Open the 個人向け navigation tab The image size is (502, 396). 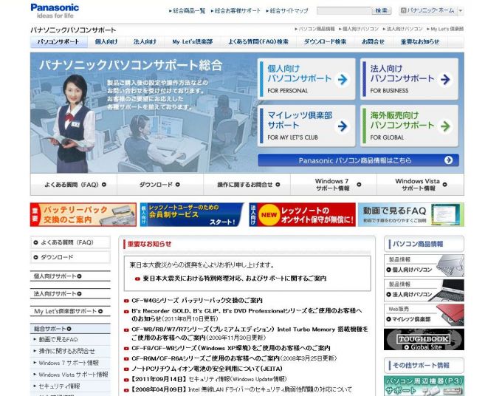[106, 41]
